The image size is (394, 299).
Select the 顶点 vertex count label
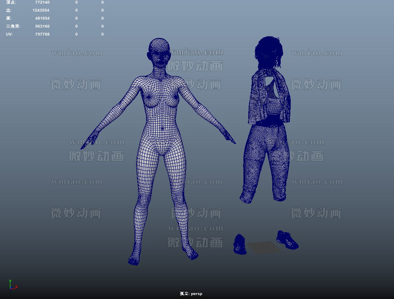(11, 2)
